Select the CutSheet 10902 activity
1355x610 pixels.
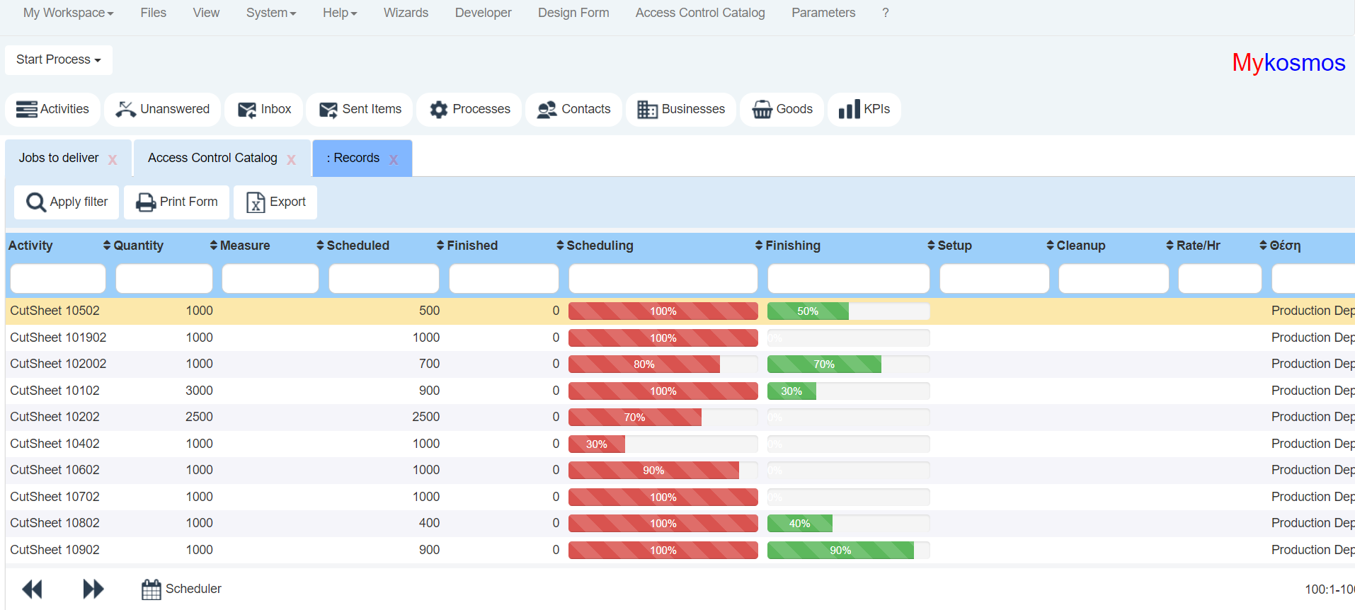(x=55, y=550)
